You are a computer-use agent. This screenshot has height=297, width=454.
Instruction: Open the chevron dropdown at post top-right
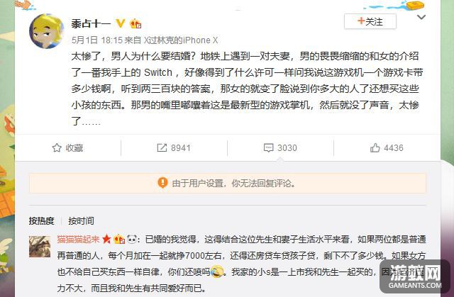421,17
